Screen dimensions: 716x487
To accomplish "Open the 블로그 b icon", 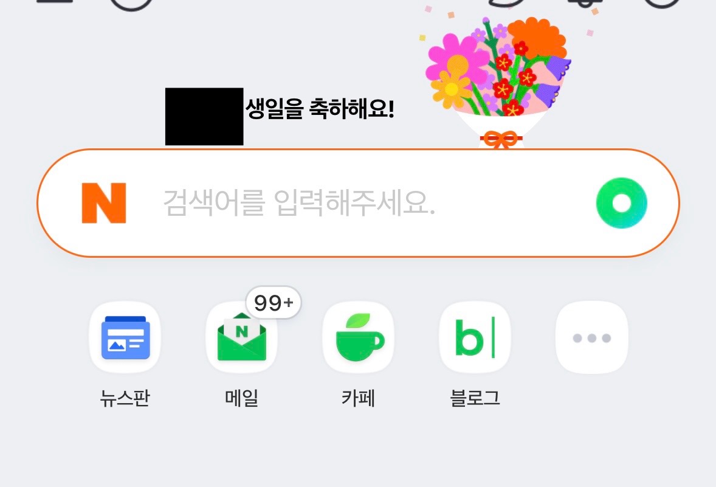I will 475,337.
